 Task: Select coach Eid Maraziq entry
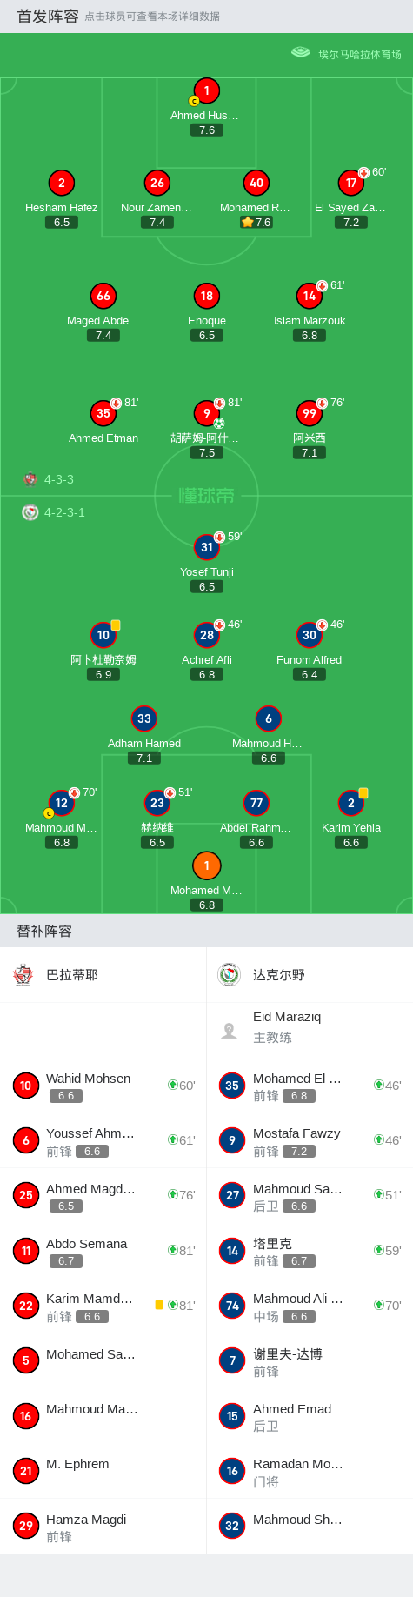coord(310,1027)
